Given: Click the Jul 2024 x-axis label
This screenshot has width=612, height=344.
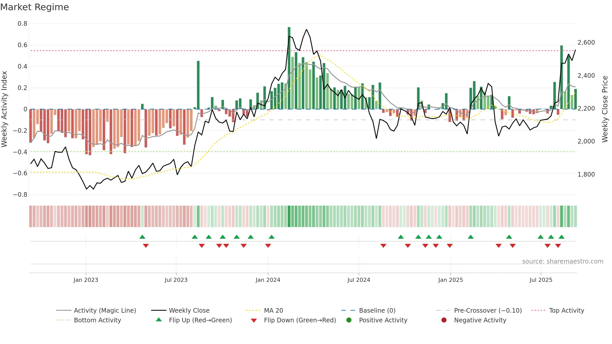Looking at the screenshot, I should [x=359, y=280].
